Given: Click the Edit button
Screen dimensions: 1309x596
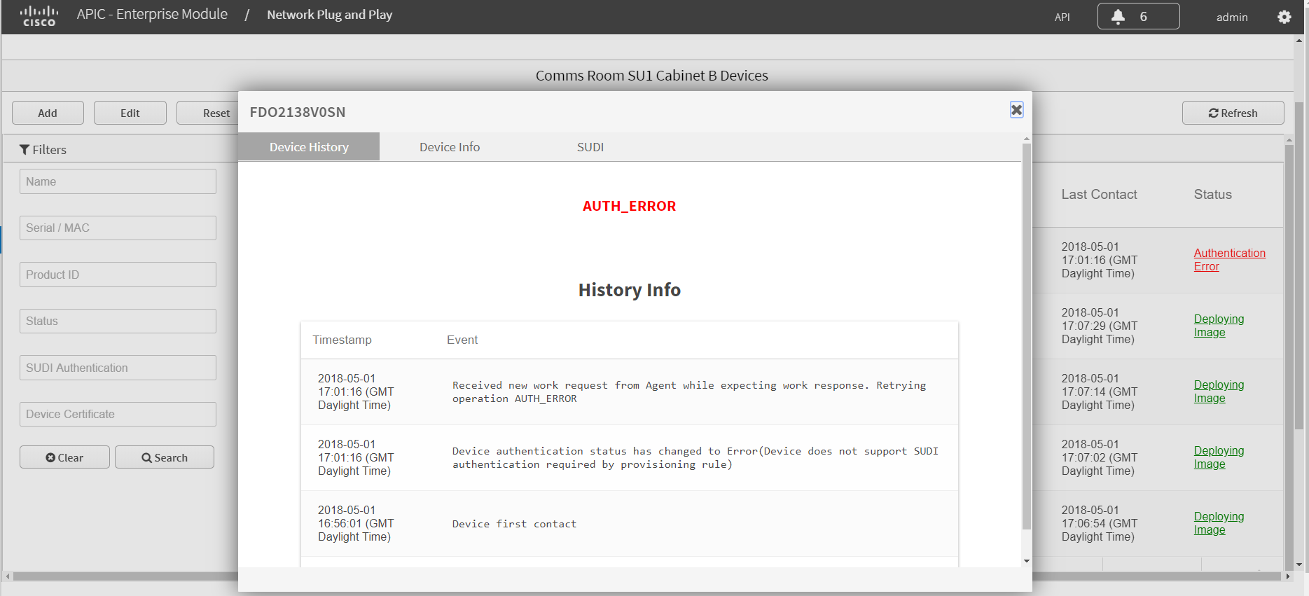Looking at the screenshot, I should (x=130, y=113).
